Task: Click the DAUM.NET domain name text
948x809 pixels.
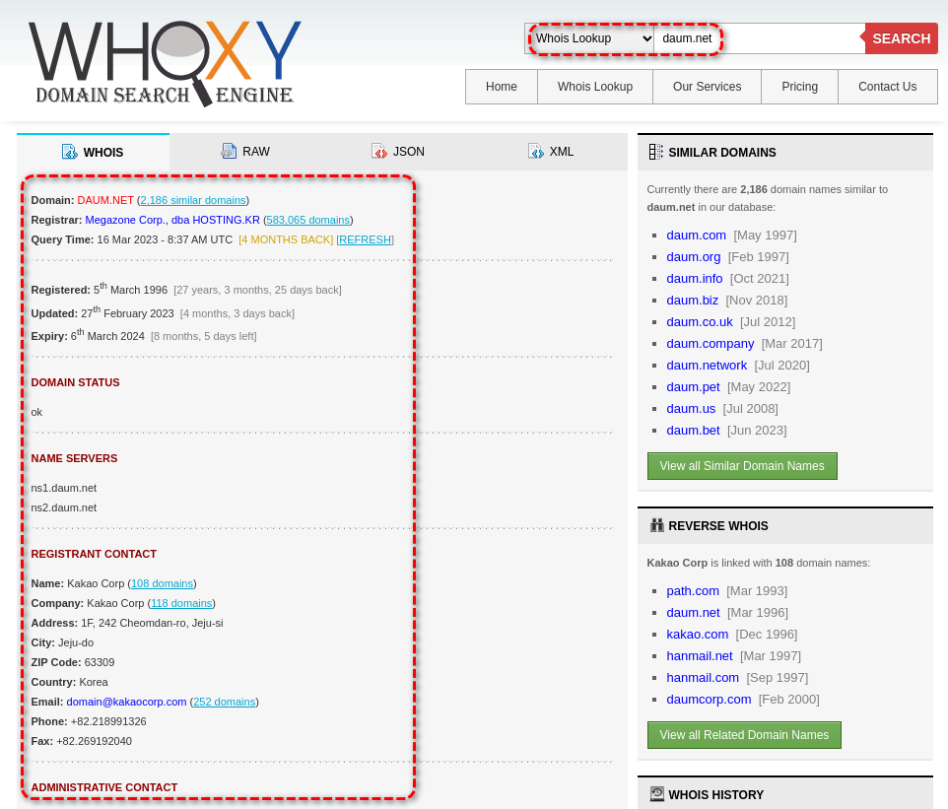Action: pos(105,200)
